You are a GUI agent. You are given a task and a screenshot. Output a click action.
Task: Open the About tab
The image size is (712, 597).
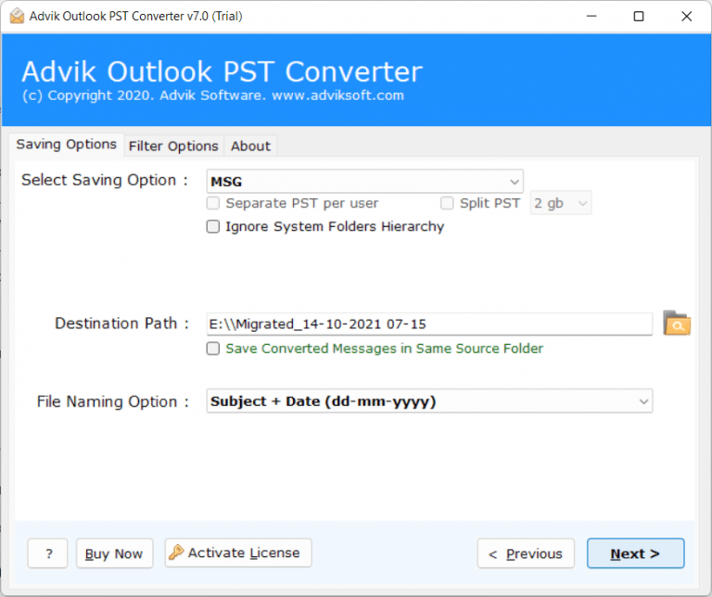(250, 146)
